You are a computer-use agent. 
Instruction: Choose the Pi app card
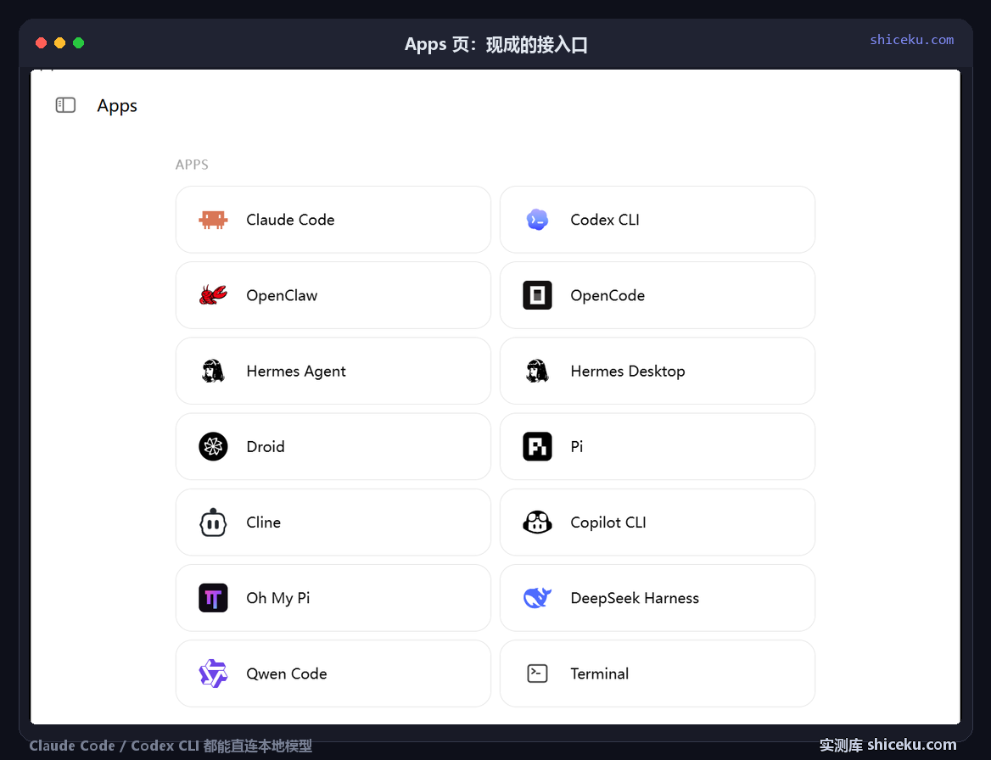(x=658, y=447)
